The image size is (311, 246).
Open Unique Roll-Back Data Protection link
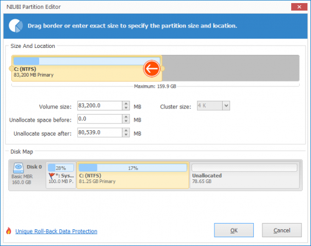point(56,231)
